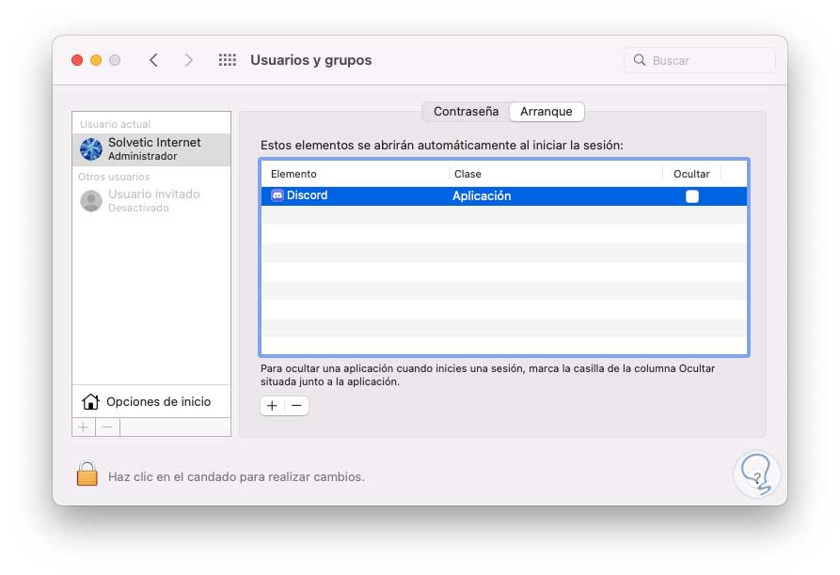
Task: Minimize the window with the yellow button
Action: coord(96,60)
